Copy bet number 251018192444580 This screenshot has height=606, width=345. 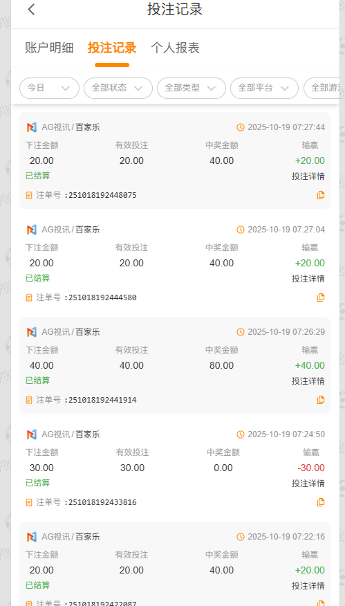click(x=321, y=297)
